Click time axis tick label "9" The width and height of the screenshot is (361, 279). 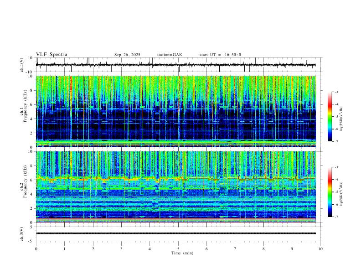(x=292, y=249)
